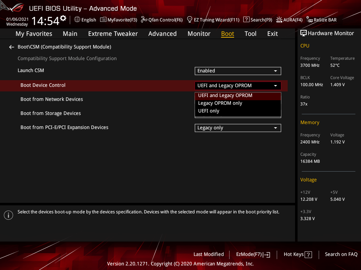The image size is (361, 270).
Task: Click the 01/06/2021 date
Action: [18, 19]
